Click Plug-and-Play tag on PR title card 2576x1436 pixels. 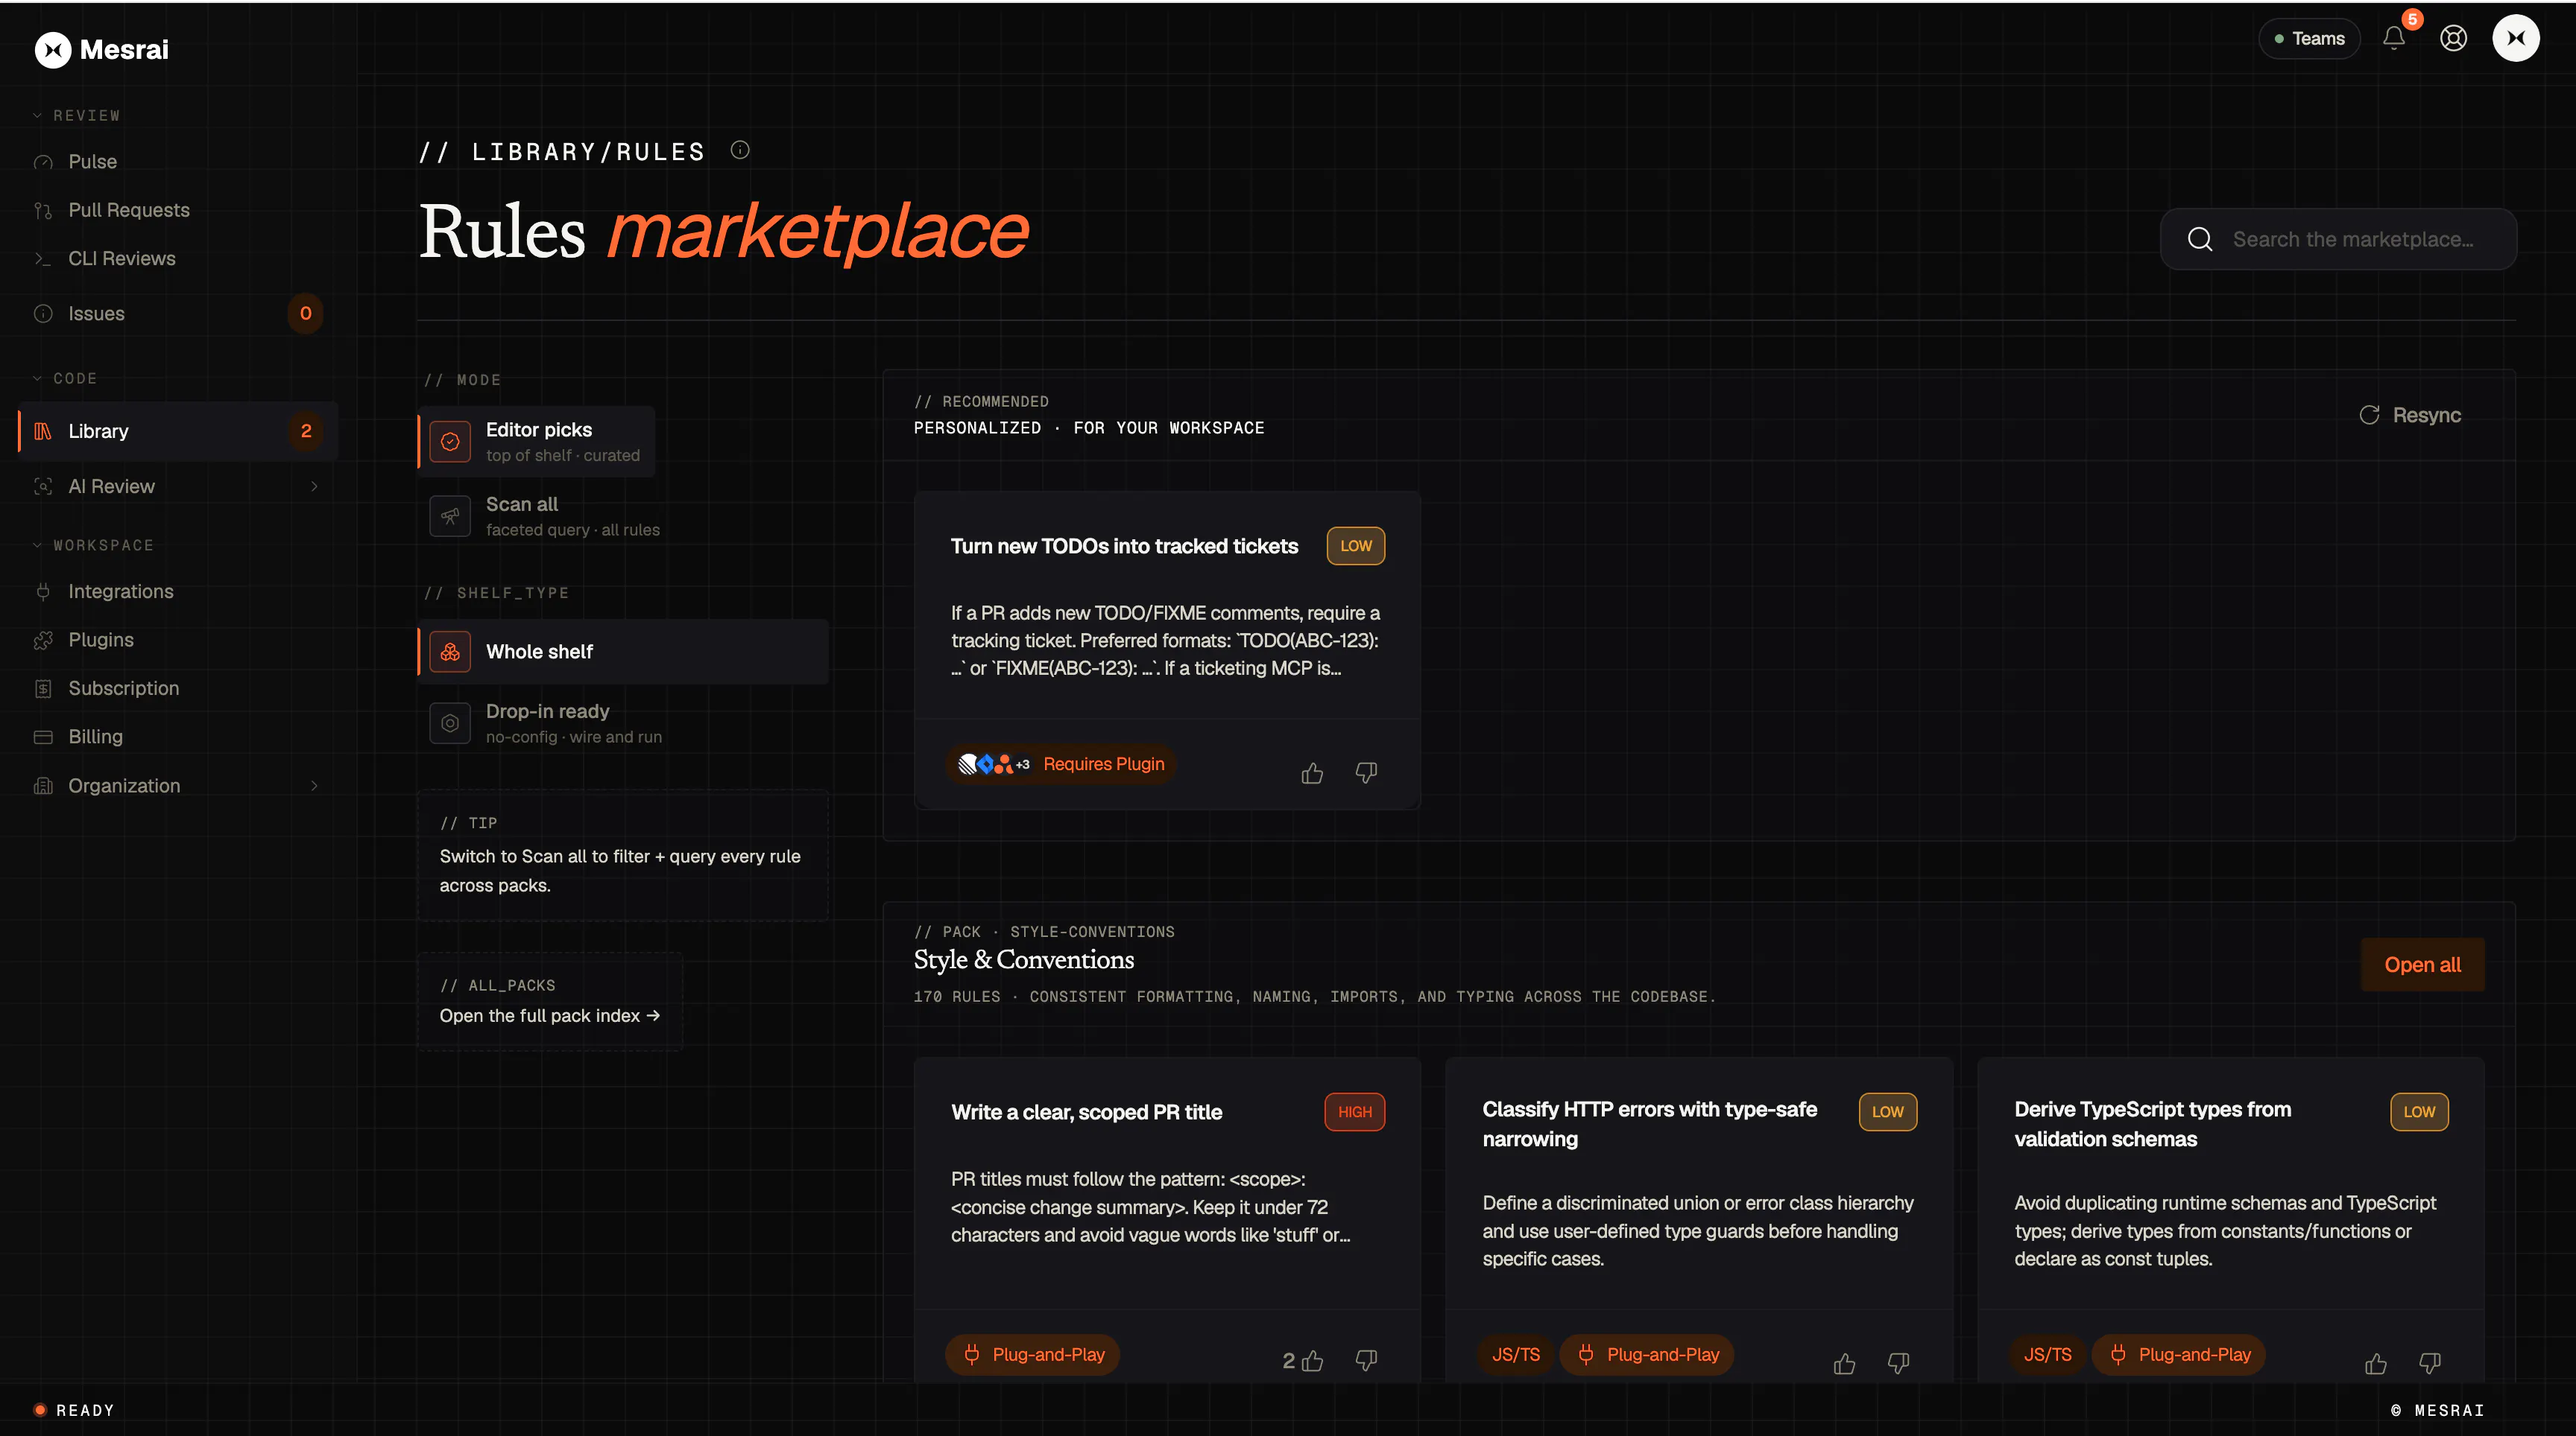point(1033,1355)
